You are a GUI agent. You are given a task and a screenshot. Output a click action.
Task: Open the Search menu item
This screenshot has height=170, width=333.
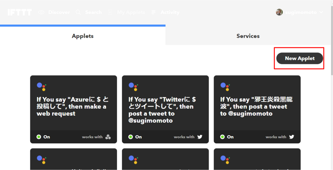coord(93,12)
